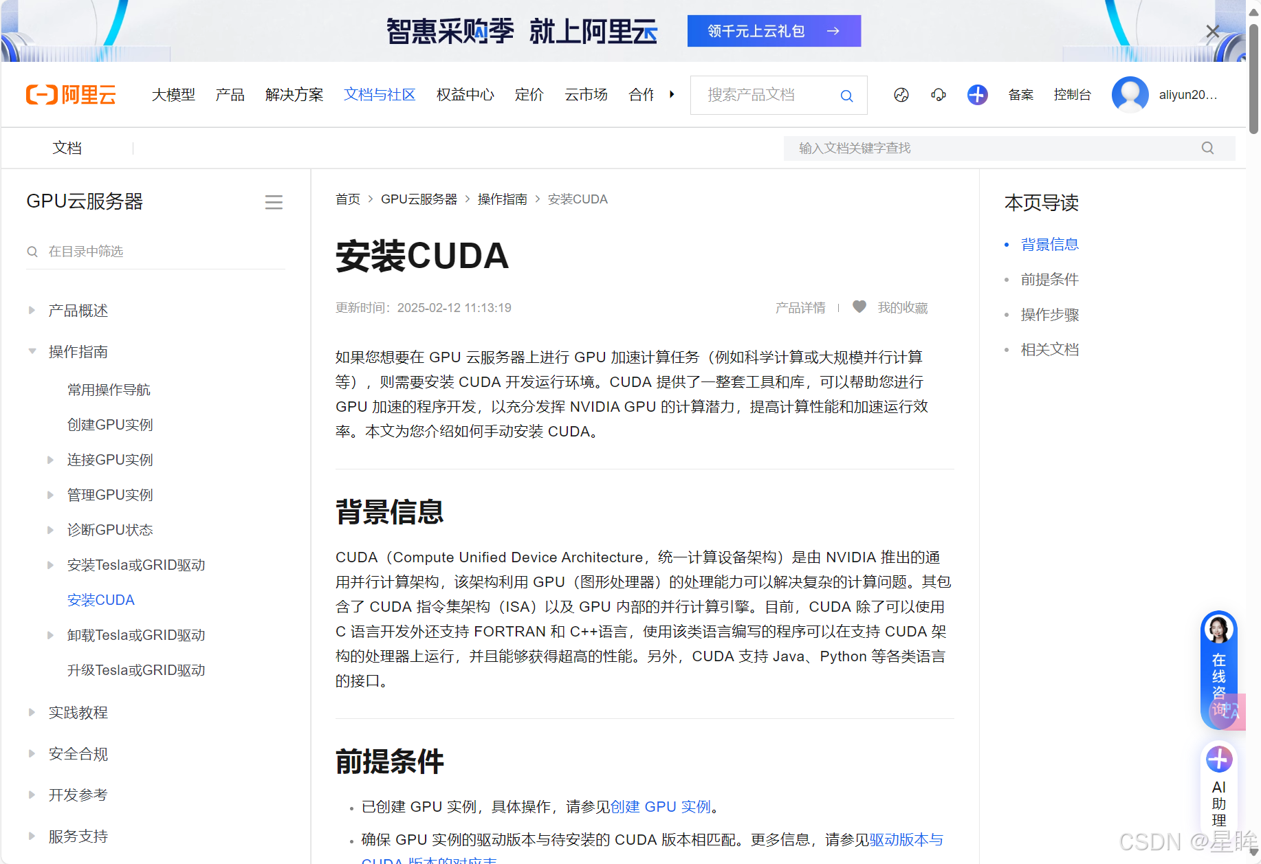Click the product search magnifier icon
Image resolution: width=1261 pixels, height=864 pixels.
846,96
